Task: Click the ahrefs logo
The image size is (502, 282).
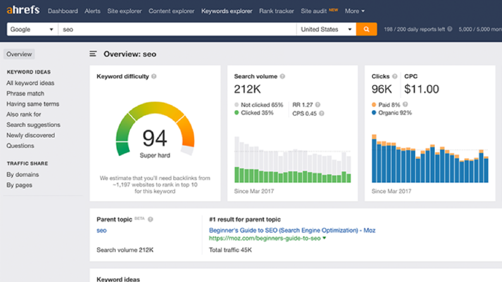Action: 23,10
